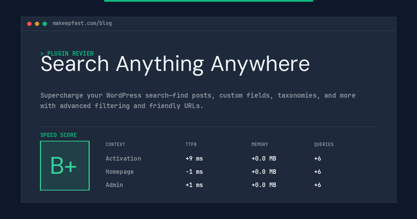The height and width of the screenshot is (219, 417).
Task: Click the '> PLUGIN REVIEW' label
Action: tap(67, 54)
